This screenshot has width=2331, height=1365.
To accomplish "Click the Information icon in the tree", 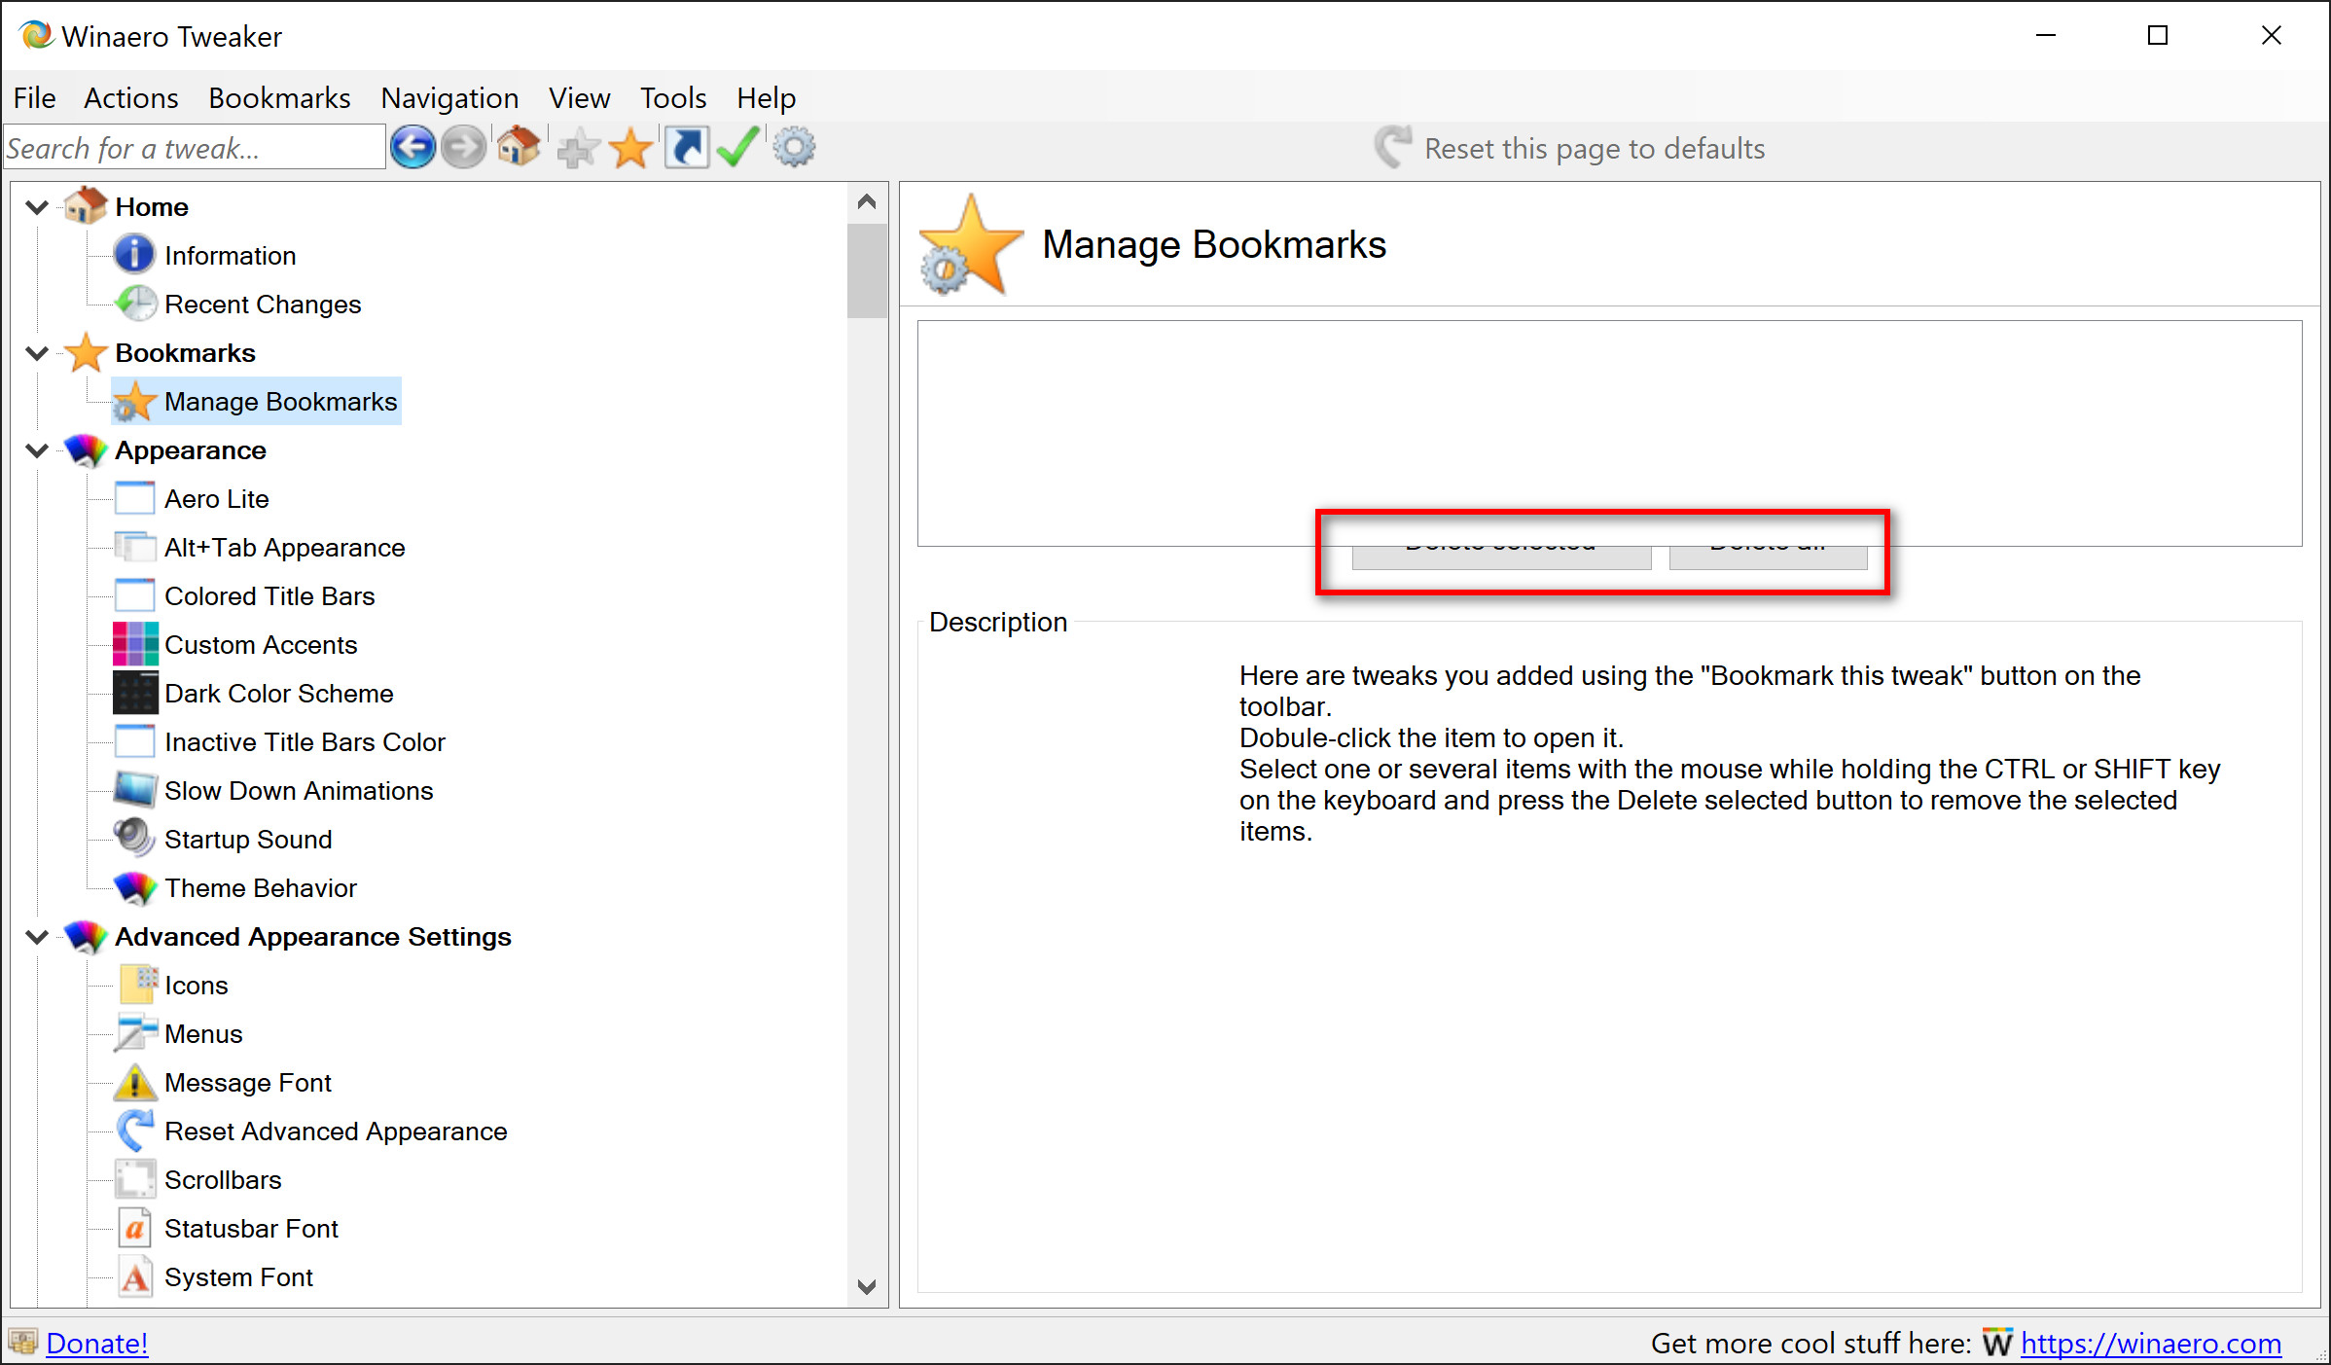I will [x=134, y=255].
